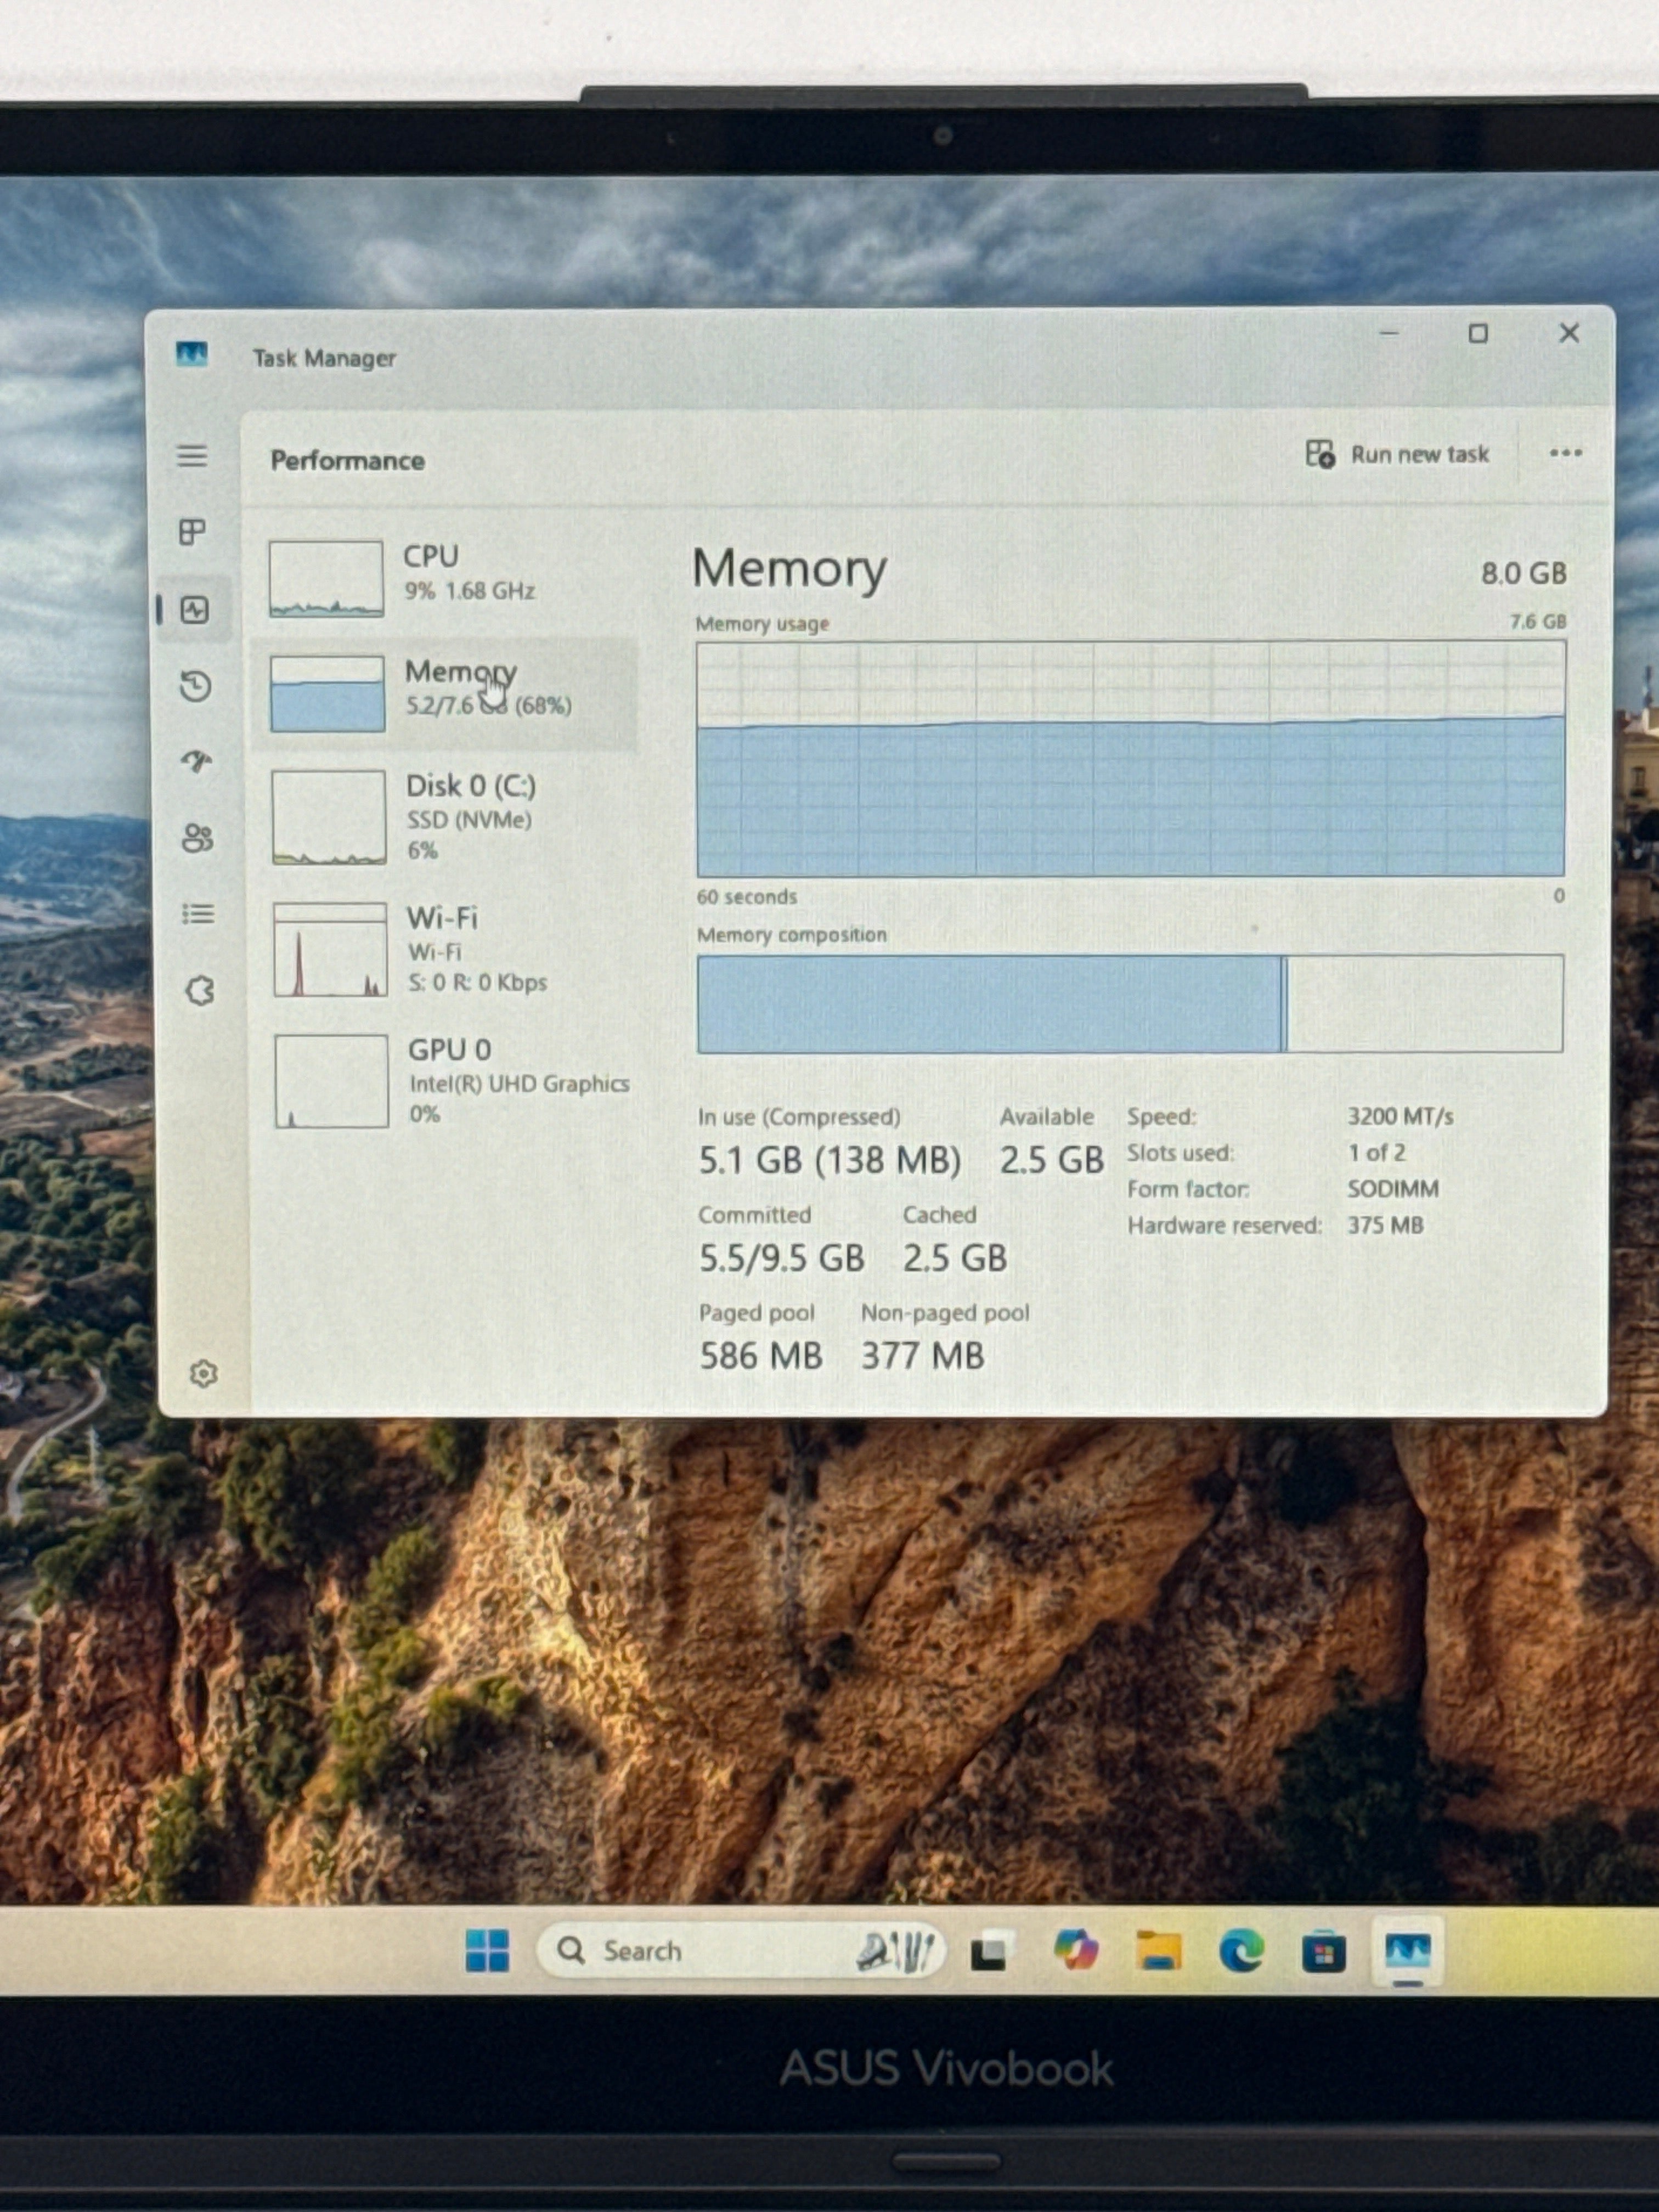Click the 5.1 GB (138 MB) in-use value

(829, 1160)
